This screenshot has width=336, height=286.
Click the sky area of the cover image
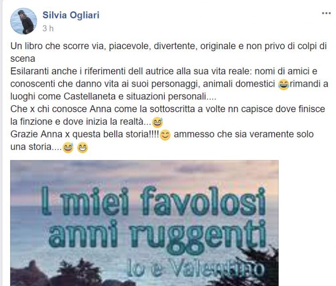[x=144, y=171]
